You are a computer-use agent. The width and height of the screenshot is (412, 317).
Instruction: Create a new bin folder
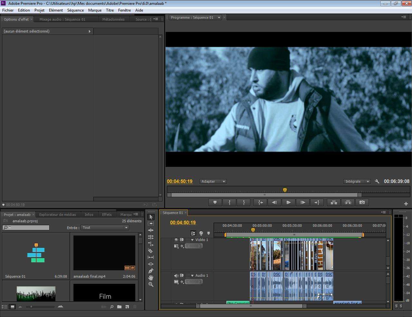coord(120,307)
